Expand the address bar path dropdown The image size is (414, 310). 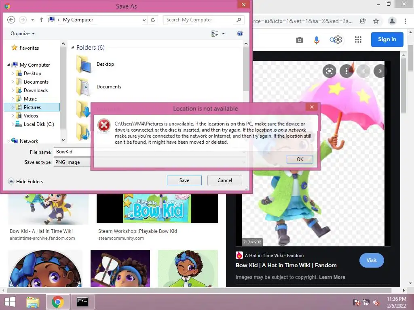[x=144, y=20]
